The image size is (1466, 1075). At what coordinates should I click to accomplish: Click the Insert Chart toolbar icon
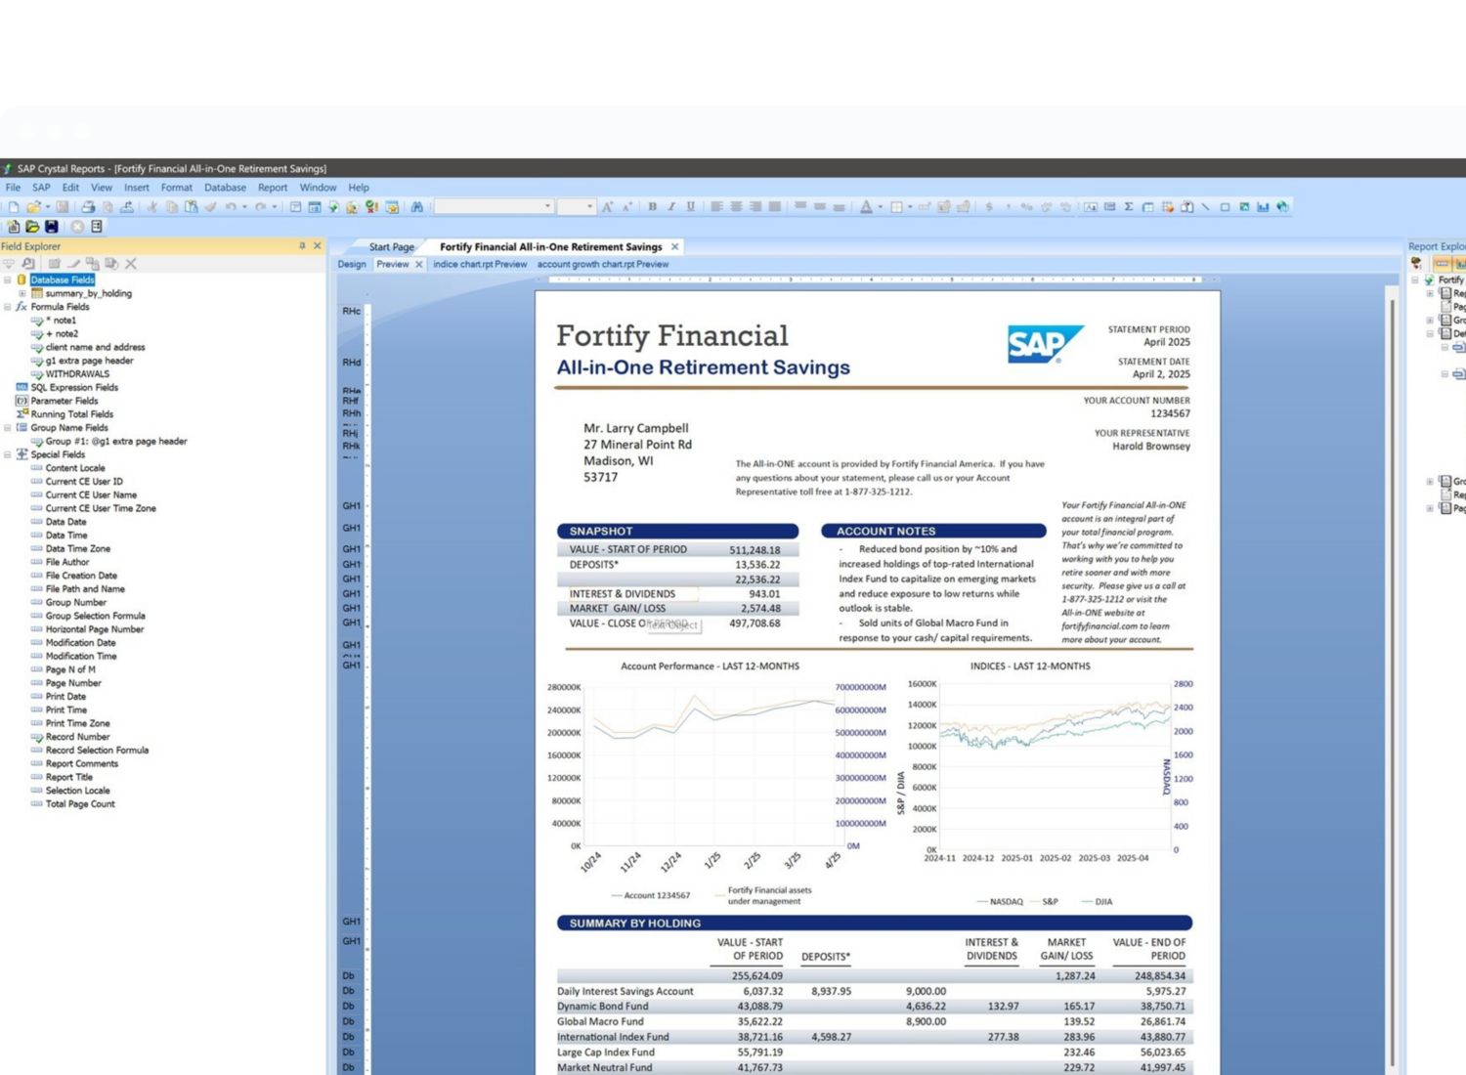click(x=1263, y=207)
